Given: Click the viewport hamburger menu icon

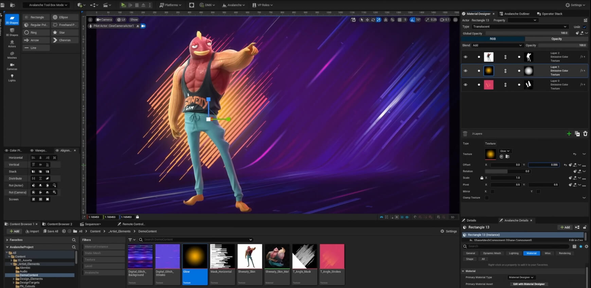Looking at the screenshot, I should point(90,20).
